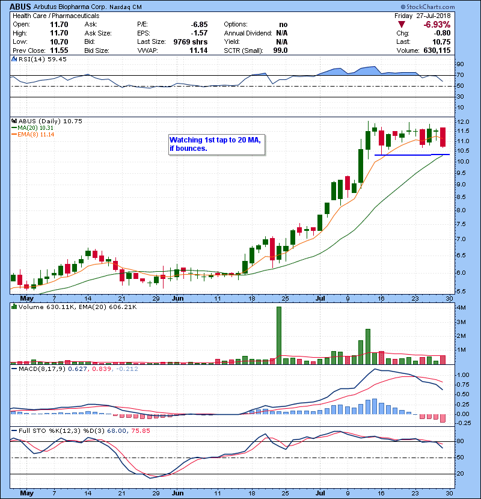Image resolution: width=481 pixels, height=499 pixels.
Task: Click the candlestick icon beside ABUS (Daily)
Action: coord(14,121)
